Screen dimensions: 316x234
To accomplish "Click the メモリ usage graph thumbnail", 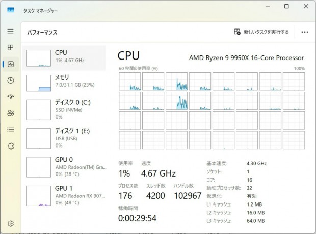I will click(x=39, y=82).
